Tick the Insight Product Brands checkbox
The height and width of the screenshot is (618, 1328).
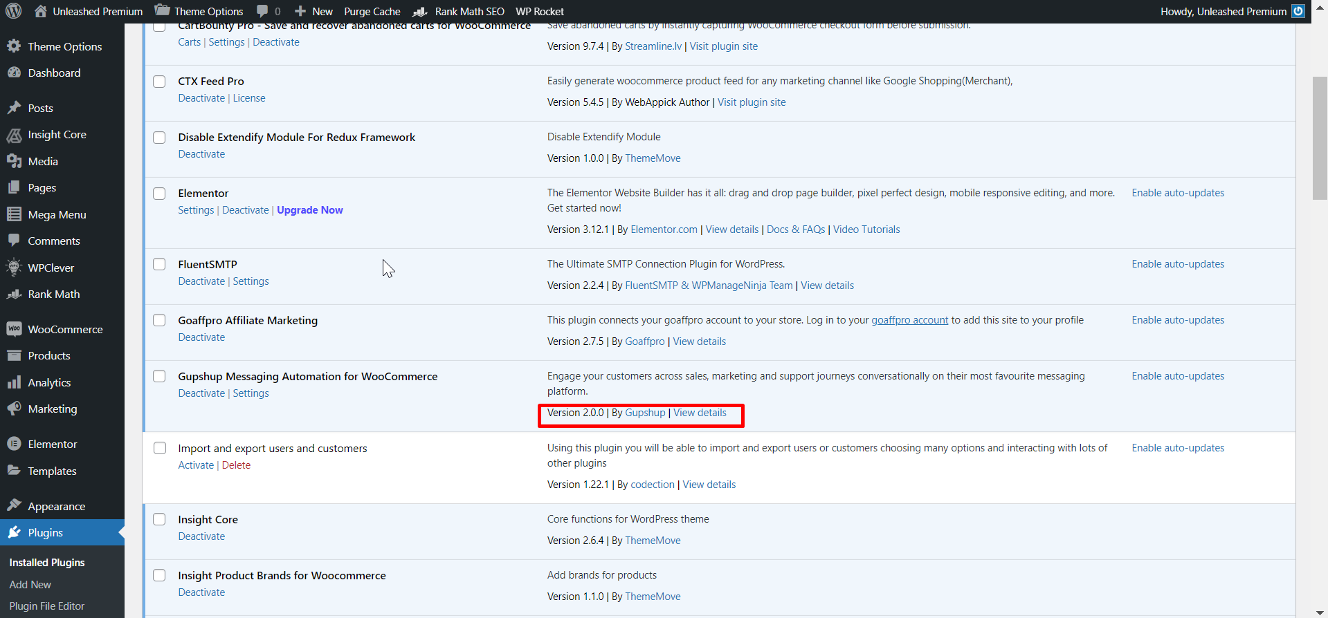159,575
